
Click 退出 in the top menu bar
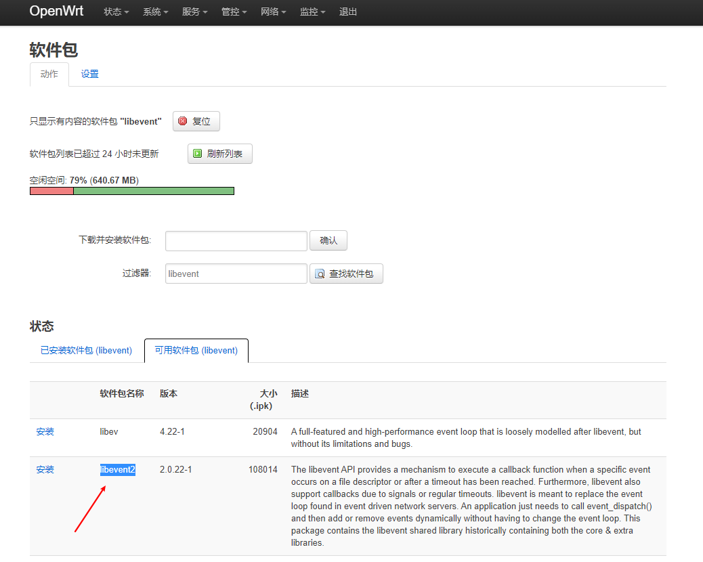click(347, 12)
